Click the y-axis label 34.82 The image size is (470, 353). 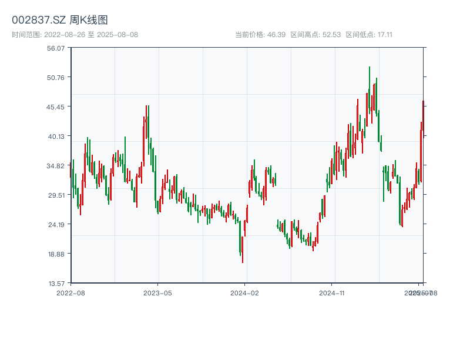[55, 166]
